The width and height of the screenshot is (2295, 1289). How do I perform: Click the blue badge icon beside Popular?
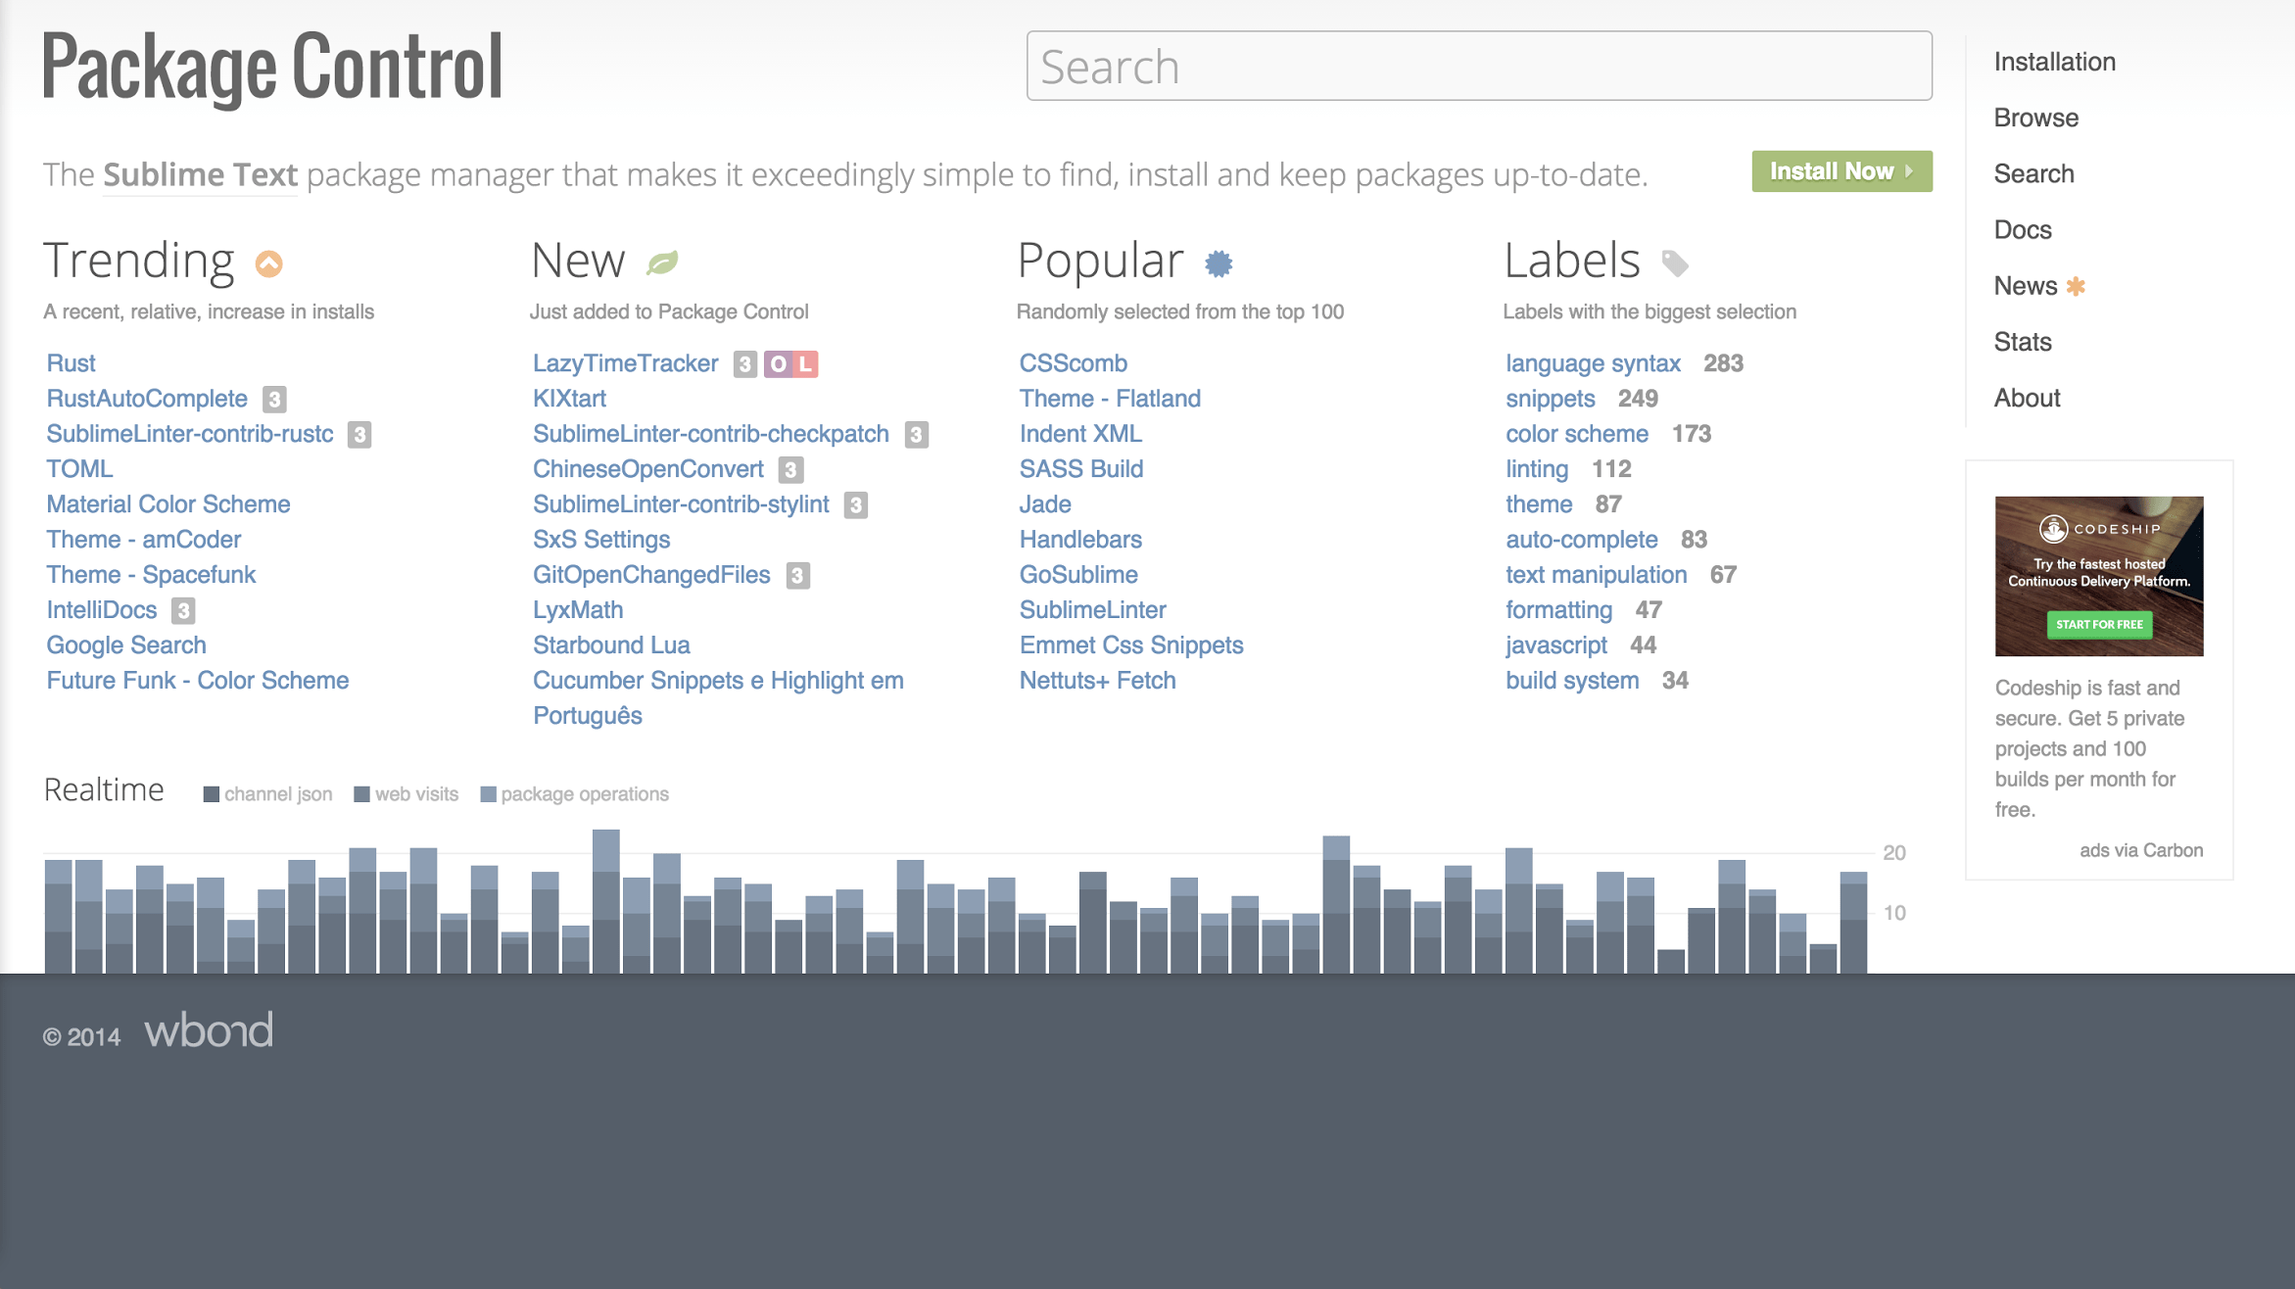[x=1219, y=263]
